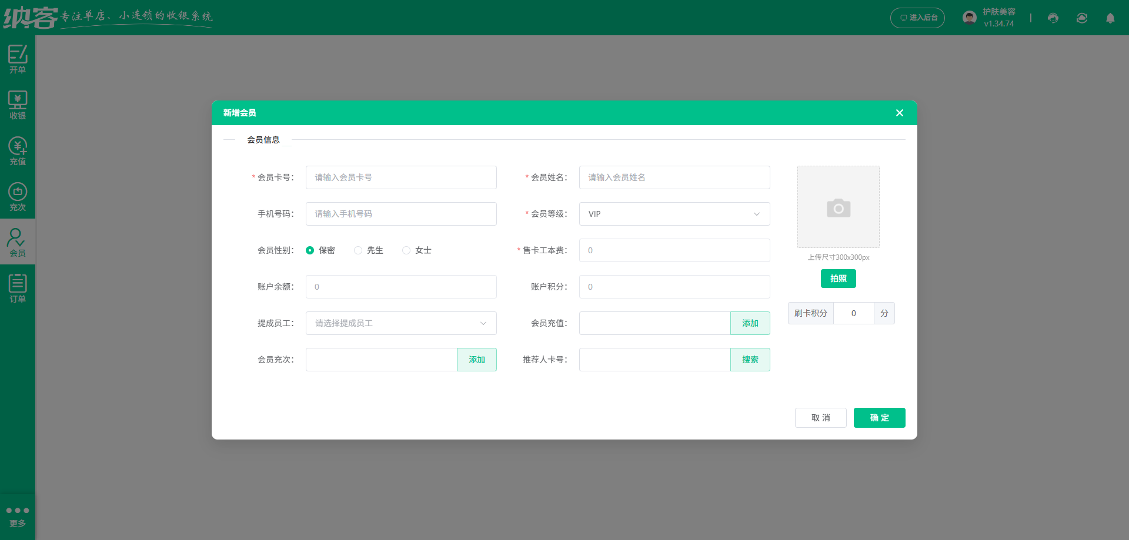Viewport: 1129px width, 540px height.
Task: Click the 纳客 logo
Action: [x=31, y=18]
